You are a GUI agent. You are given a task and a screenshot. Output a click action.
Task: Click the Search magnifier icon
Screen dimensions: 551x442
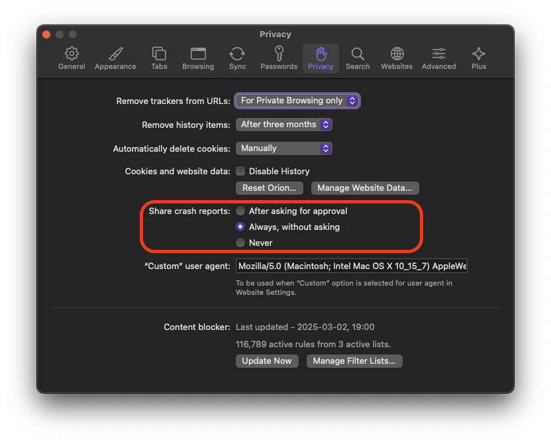[x=358, y=54]
